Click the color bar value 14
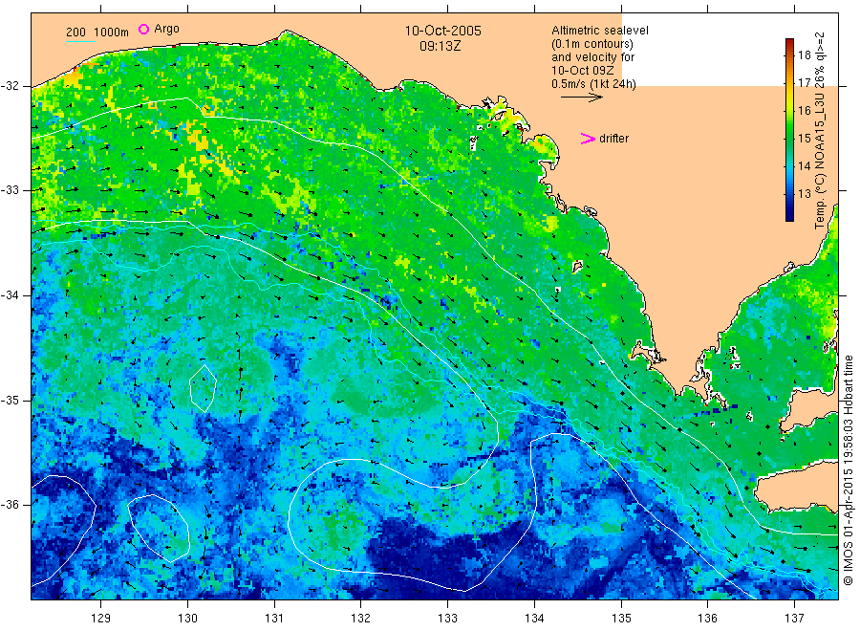The image size is (860, 631). (804, 165)
